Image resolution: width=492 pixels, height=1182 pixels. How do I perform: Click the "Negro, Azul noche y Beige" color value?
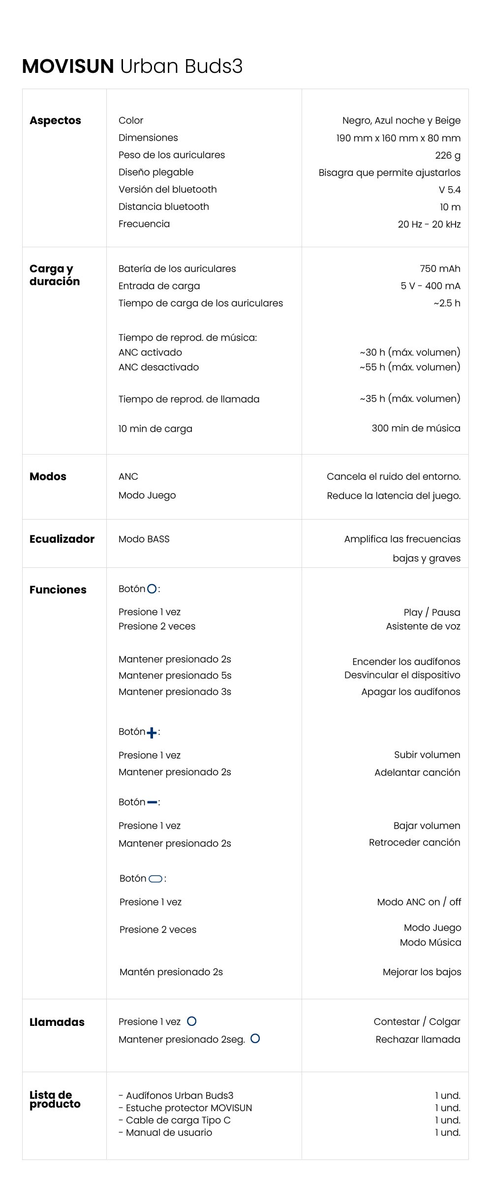pos(401,121)
